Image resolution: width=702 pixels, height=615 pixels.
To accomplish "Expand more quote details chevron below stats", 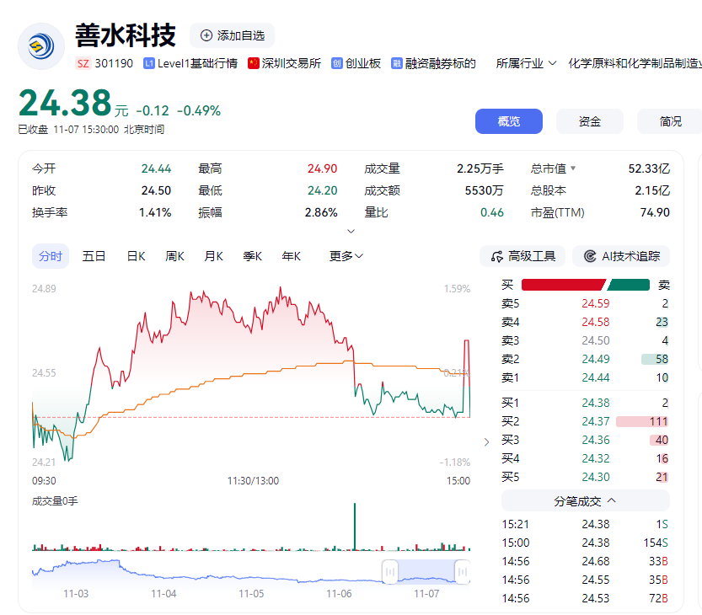I will click(351, 232).
